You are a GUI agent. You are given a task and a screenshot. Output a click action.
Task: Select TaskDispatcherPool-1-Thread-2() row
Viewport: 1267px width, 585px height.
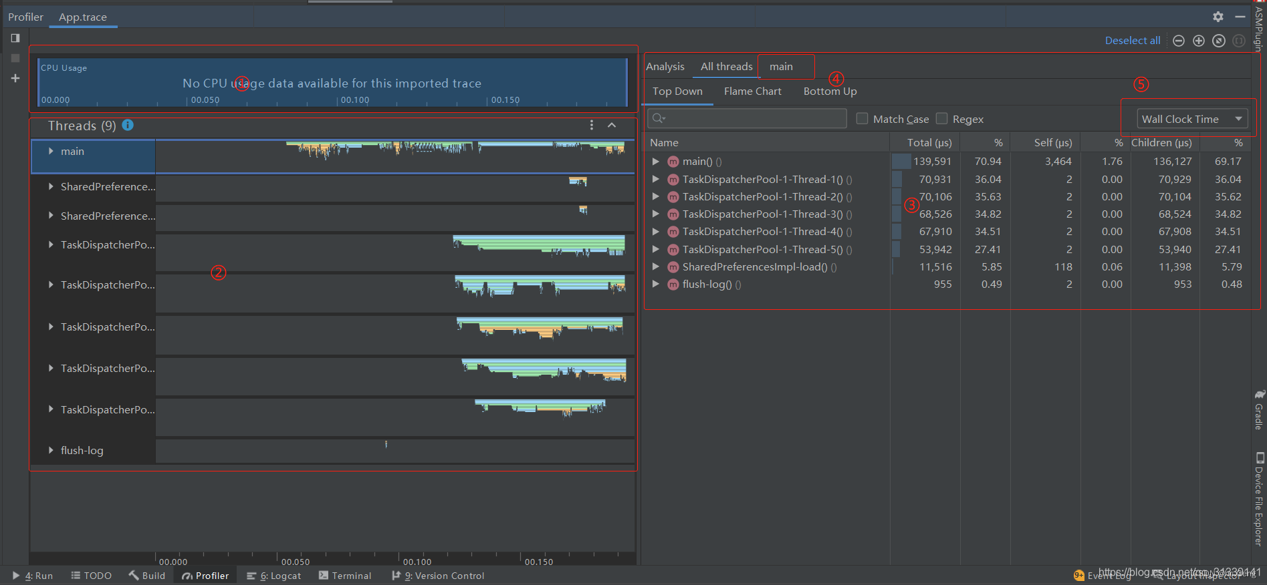tap(947, 197)
